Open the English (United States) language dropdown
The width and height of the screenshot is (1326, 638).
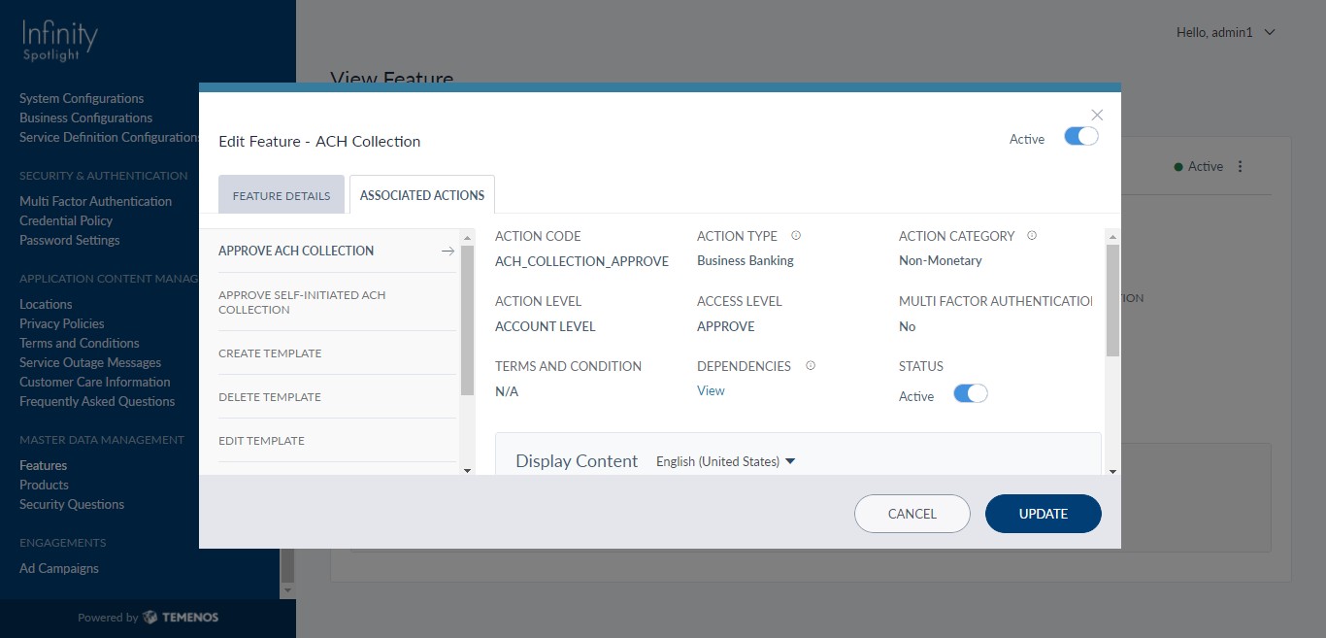pyautogui.click(x=725, y=461)
